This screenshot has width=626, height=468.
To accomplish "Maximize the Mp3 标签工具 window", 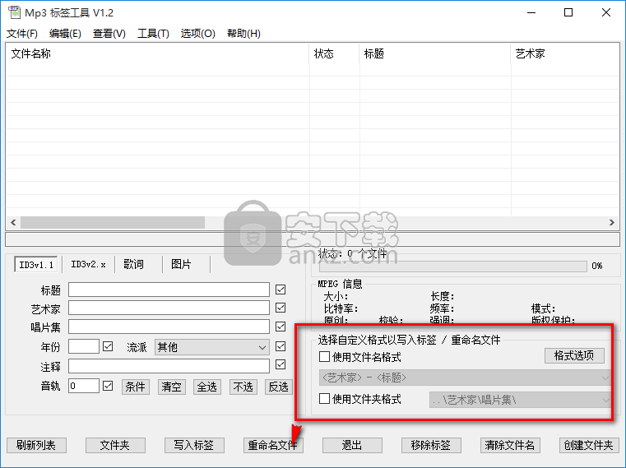I will coord(568,13).
